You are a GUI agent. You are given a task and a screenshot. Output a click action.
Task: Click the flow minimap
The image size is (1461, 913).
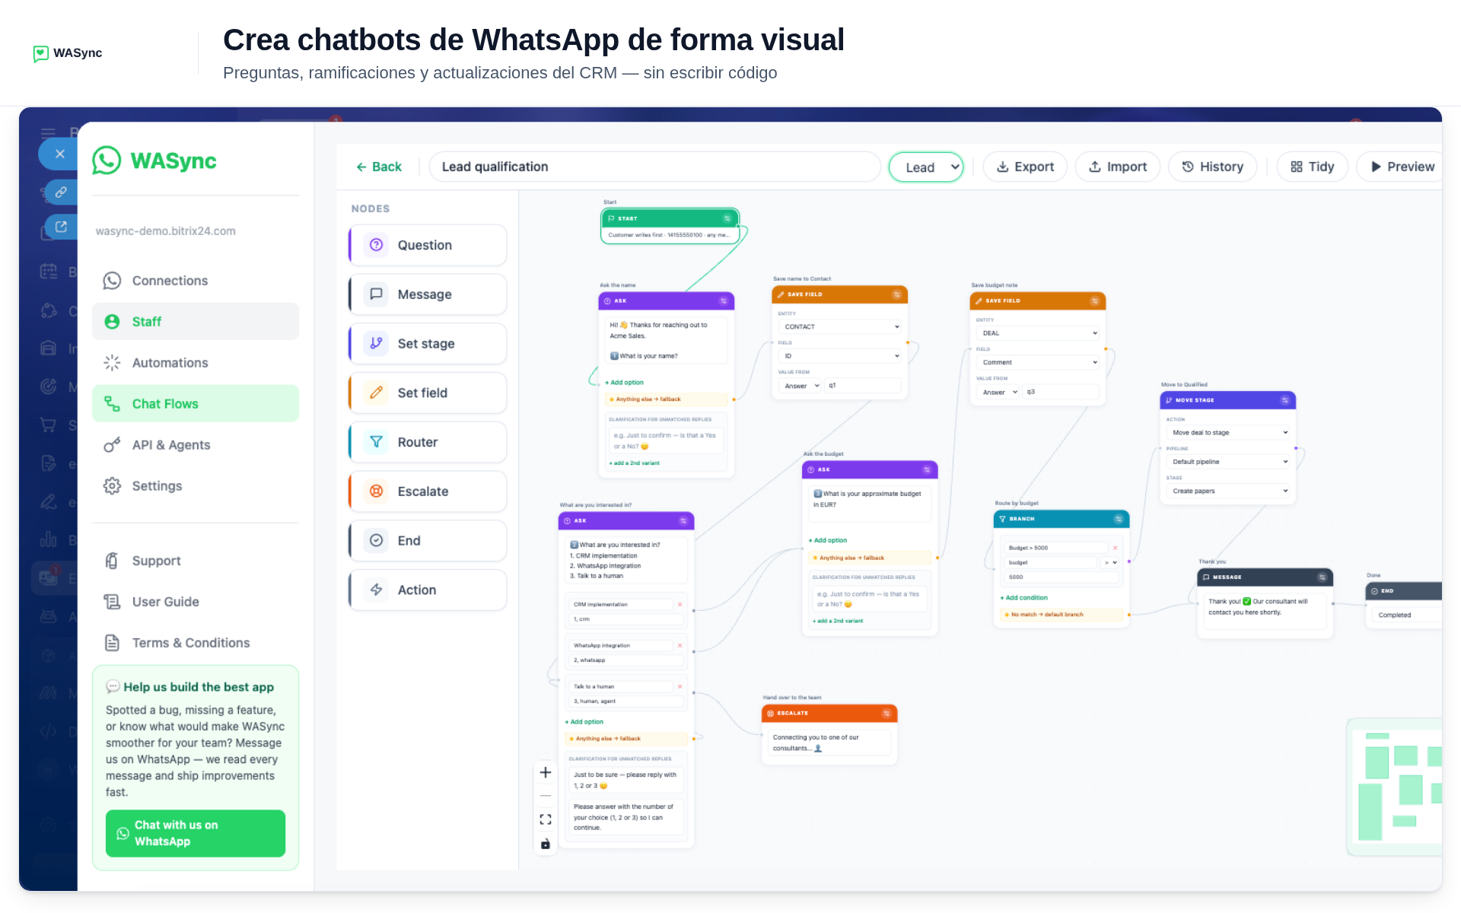(1396, 787)
